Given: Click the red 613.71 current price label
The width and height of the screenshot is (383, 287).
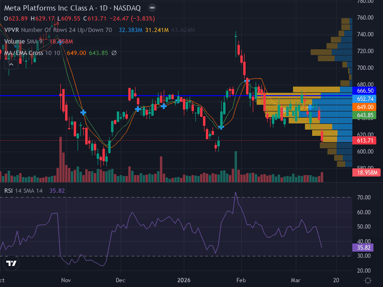Looking at the screenshot, I should coord(365,140).
